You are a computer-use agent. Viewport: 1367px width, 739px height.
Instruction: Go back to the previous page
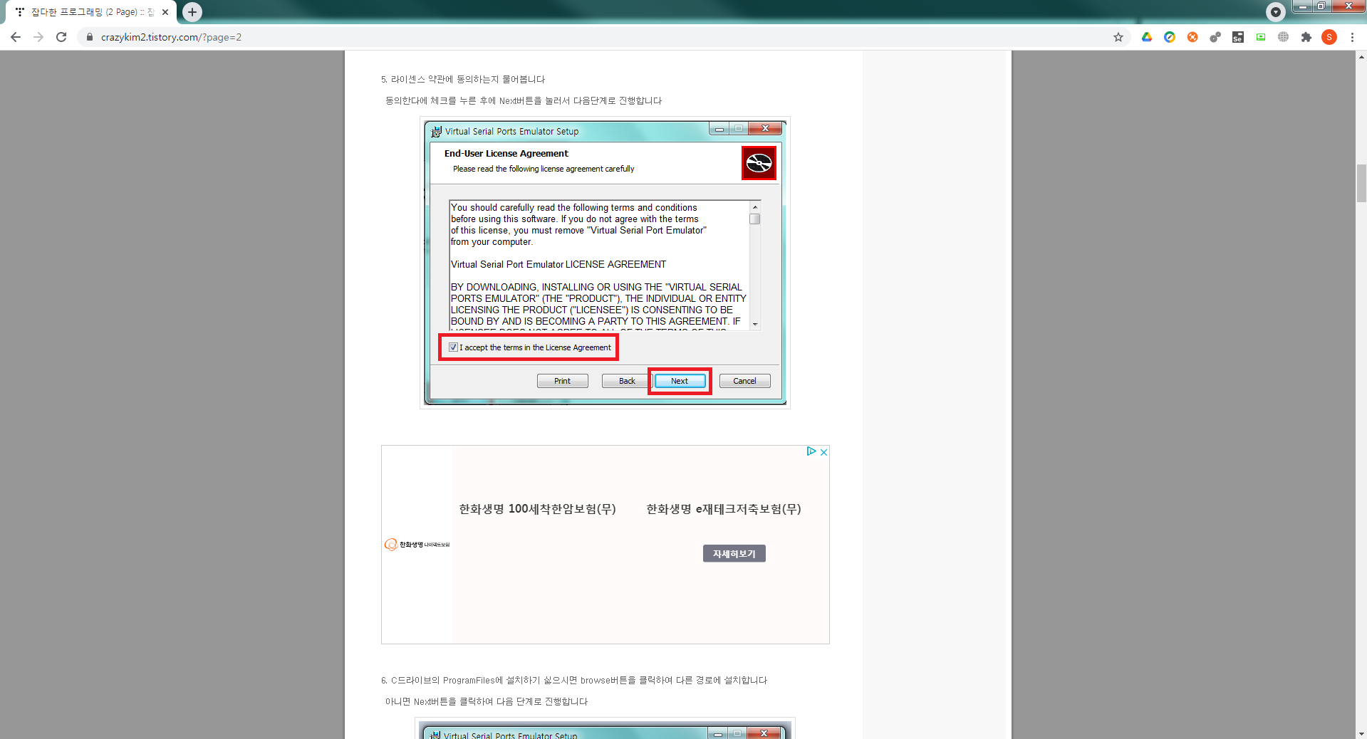click(16, 37)
